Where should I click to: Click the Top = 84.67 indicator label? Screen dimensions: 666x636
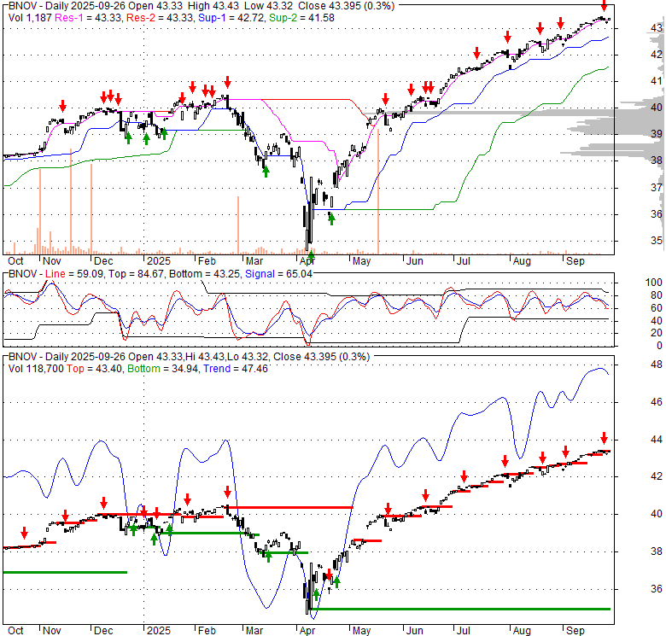136,274
